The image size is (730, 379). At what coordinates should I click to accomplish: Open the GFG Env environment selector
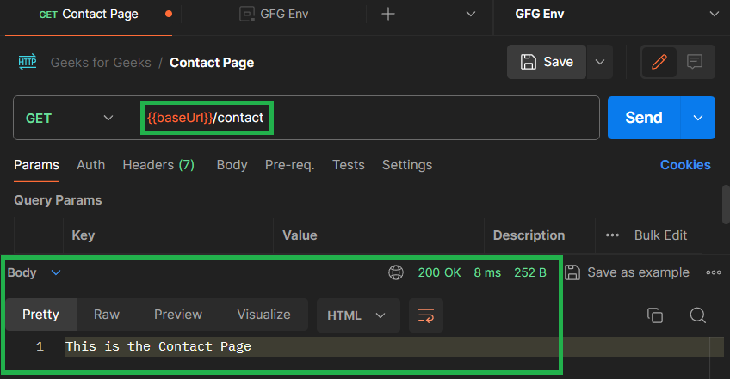[616, 14]
